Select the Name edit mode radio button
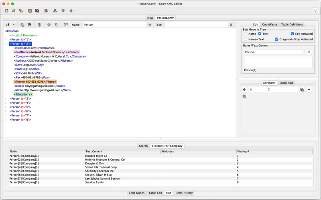 coord(246,34)
